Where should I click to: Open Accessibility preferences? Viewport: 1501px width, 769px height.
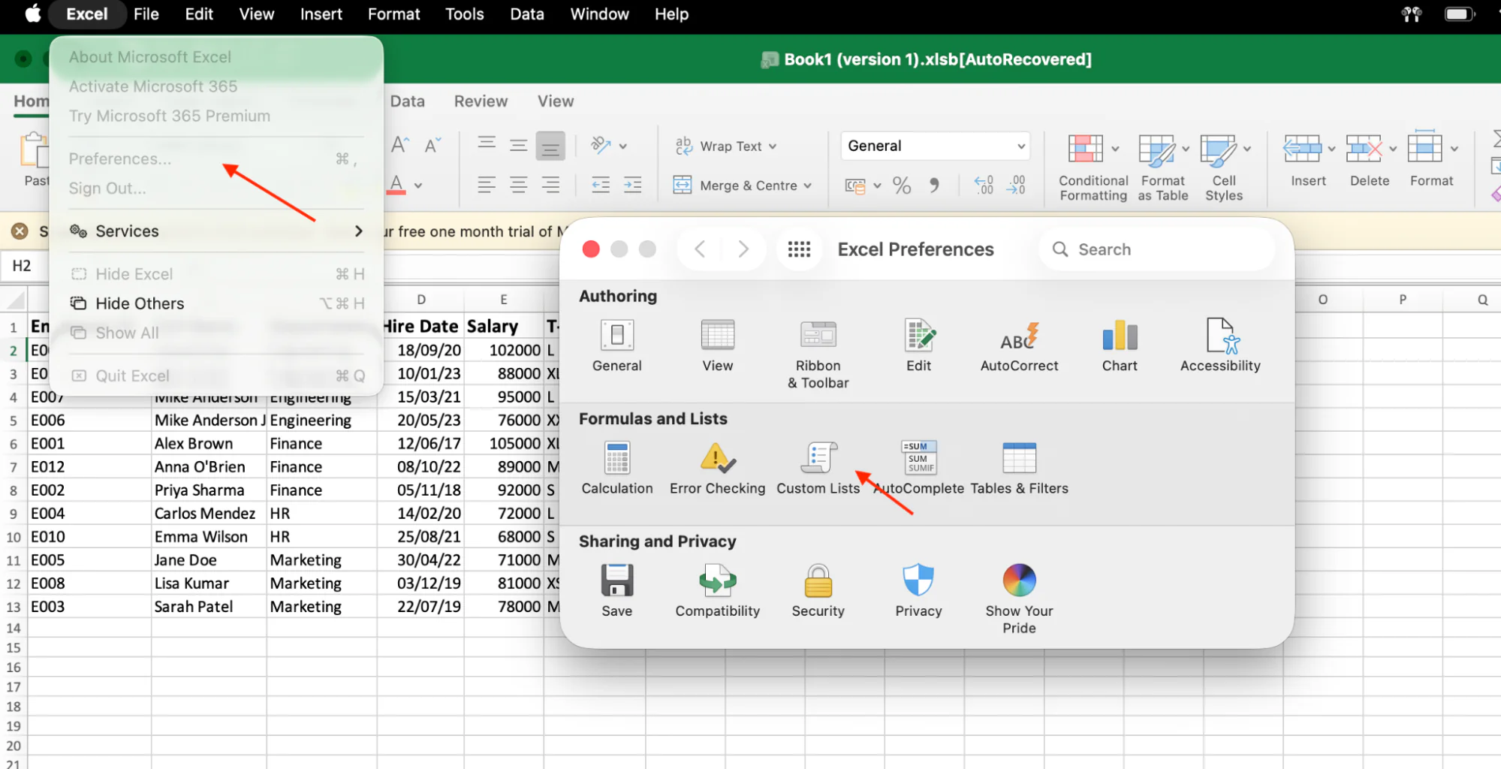point(1220,345)
